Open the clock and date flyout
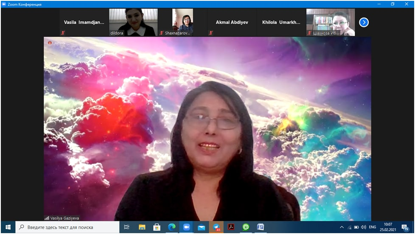415x234 pixels. click(x=388, y=227)
